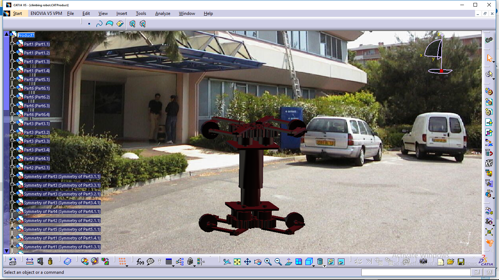Expand the Part5 (Part5.1) tree node
The height and width of the screenshot is (280, 499).
pyautogui.click(x=12, y=79)
